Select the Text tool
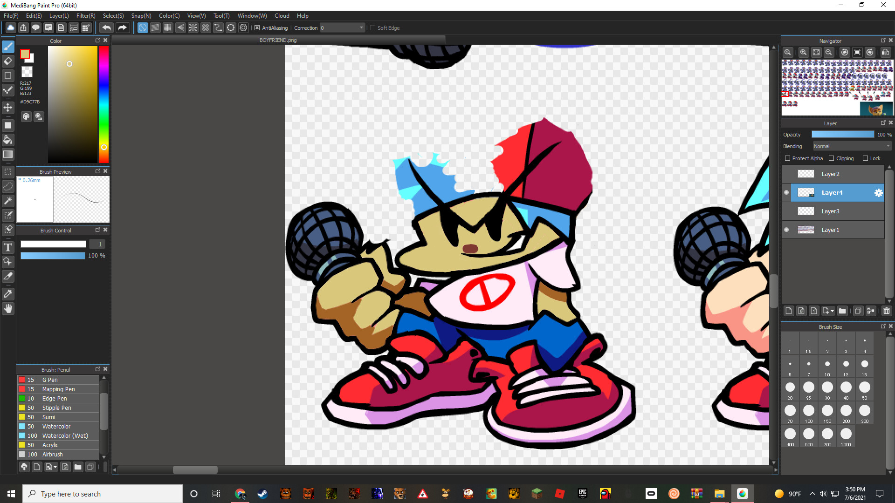Image resolution: width=895 pixels, height=503 pixels. [7, 247]
